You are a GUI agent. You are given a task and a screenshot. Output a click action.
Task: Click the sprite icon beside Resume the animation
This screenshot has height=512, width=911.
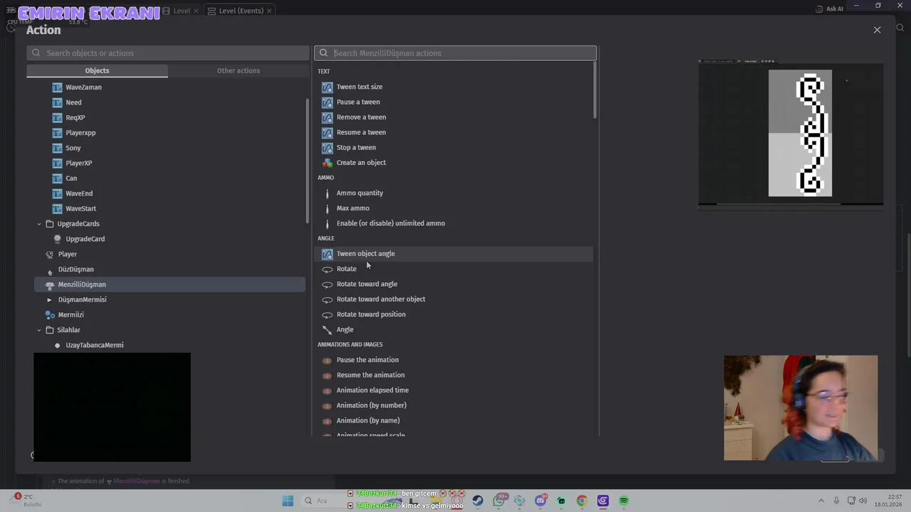tap(327, 375)
